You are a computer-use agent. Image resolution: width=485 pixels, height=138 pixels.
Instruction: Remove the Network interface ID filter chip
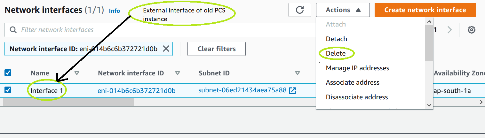click(166, 49)
